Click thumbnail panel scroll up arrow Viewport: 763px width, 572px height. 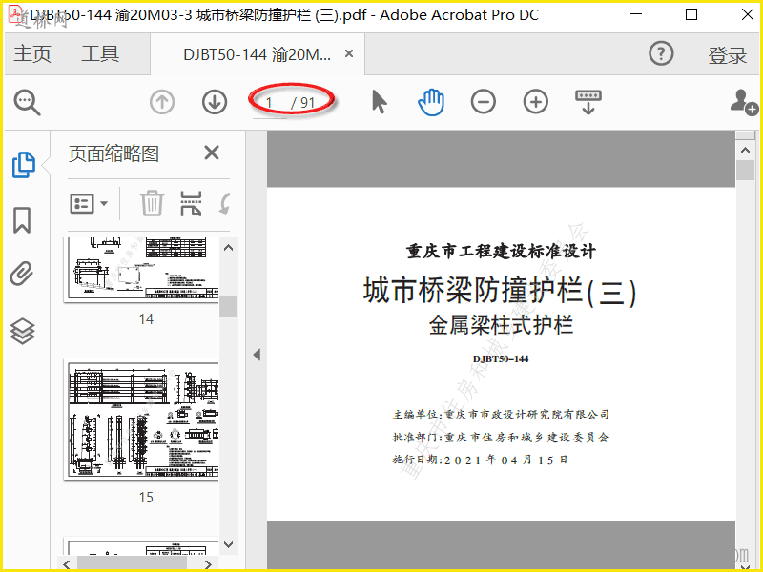tap(228, 248)
